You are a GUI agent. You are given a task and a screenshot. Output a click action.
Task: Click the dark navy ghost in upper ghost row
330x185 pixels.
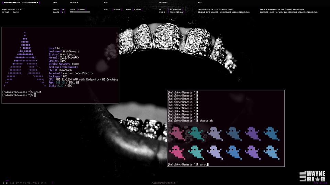[234, 134]
